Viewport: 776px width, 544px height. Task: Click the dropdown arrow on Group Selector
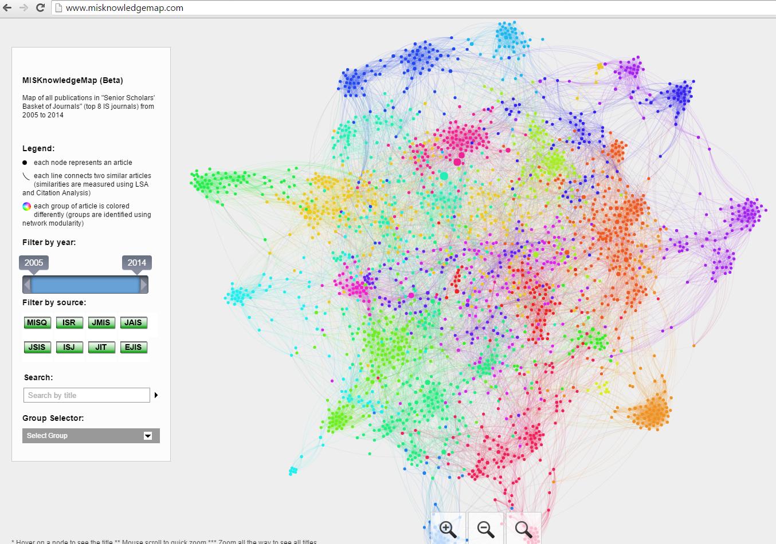(x=148, y=436)
